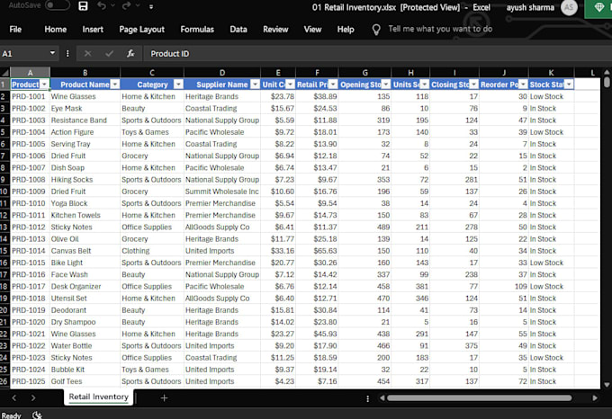The image size is (612, 419).
Task: Open the Supplier Name filter dropdown
Action: click(255, 85)
